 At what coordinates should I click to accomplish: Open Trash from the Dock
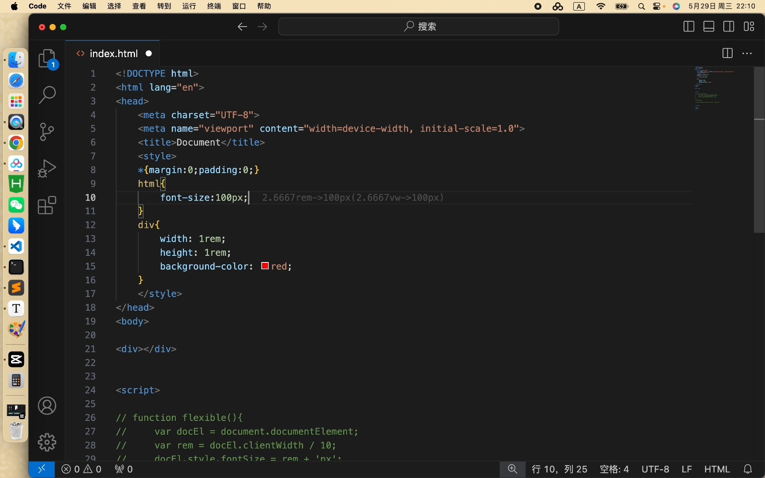pos(16,430)
